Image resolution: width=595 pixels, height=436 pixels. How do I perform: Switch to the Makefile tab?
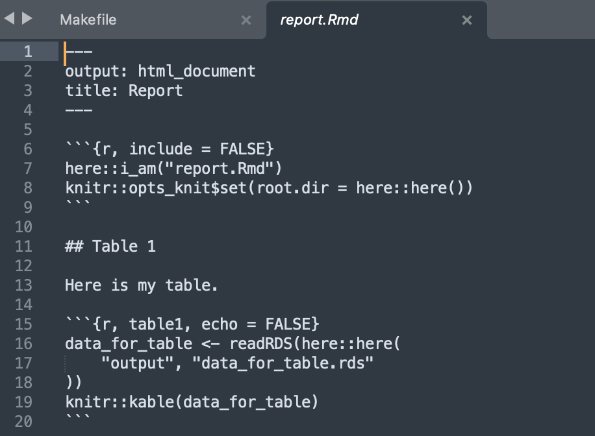[88, 19]
